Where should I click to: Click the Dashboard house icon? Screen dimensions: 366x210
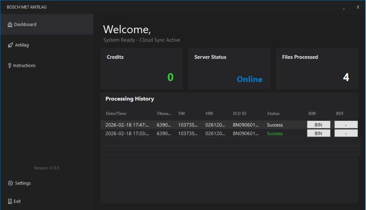pyautogui.click(x=10, y=25)
